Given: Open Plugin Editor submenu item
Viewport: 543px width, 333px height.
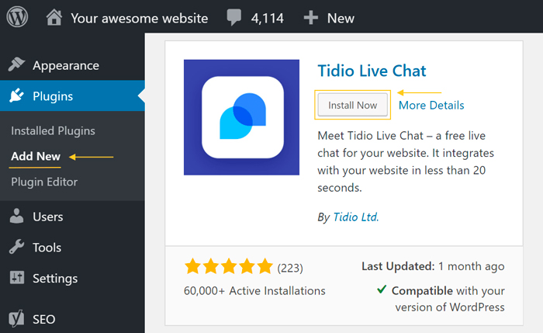Looking at the screenshot, I should (x=44, y=182).
